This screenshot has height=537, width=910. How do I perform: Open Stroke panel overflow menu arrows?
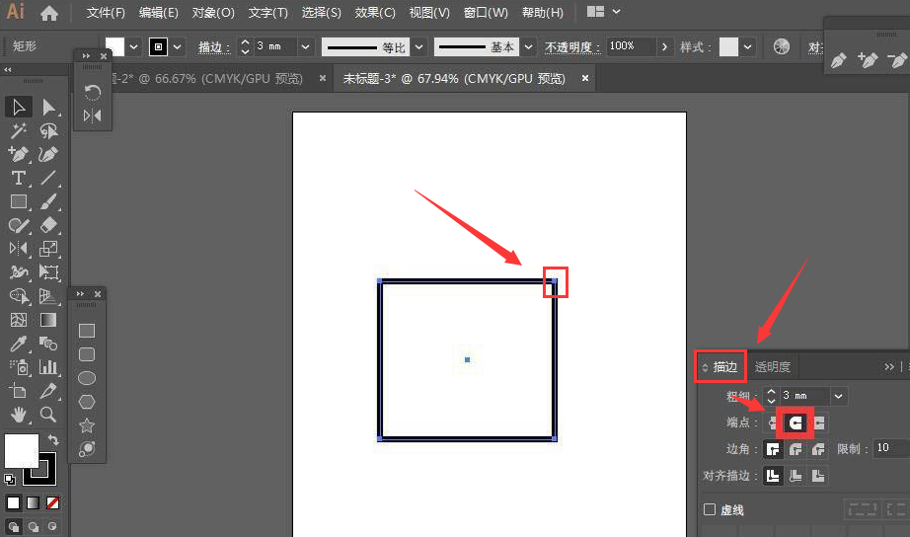[888, 367]
